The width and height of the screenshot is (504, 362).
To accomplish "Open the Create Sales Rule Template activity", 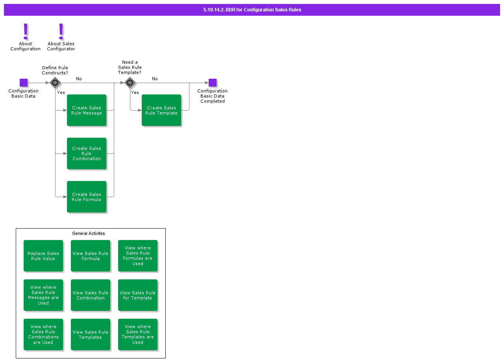I will point(161,110).
